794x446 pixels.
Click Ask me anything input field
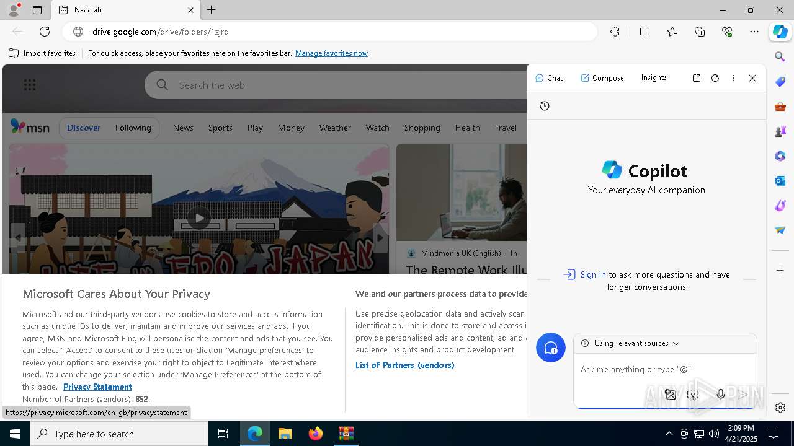tap(665, 370)
